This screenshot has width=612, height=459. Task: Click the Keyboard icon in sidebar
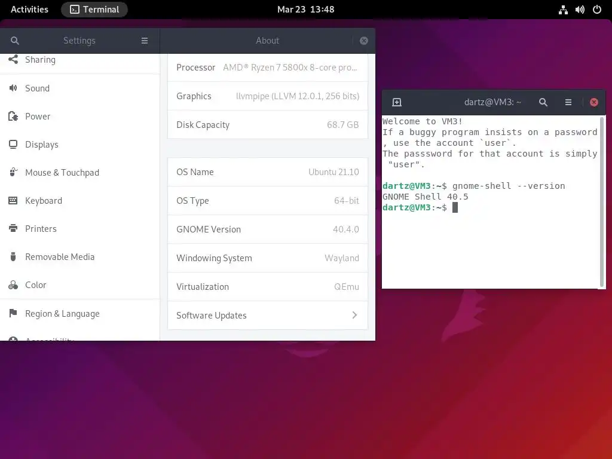(13, 201)
